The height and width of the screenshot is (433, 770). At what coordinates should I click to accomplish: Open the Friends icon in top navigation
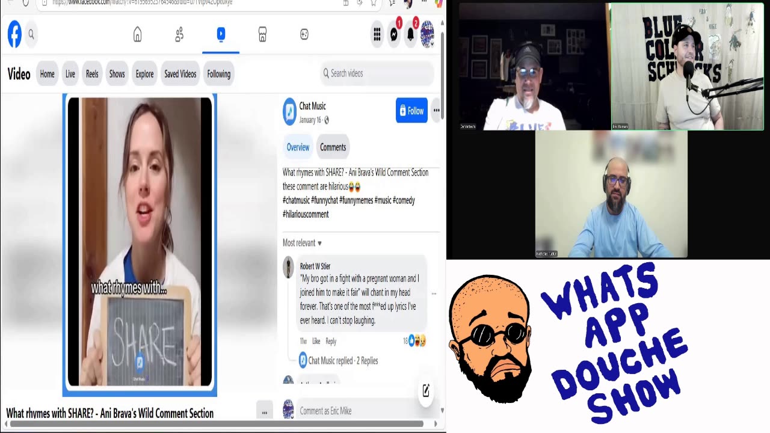tap(179, 35)
